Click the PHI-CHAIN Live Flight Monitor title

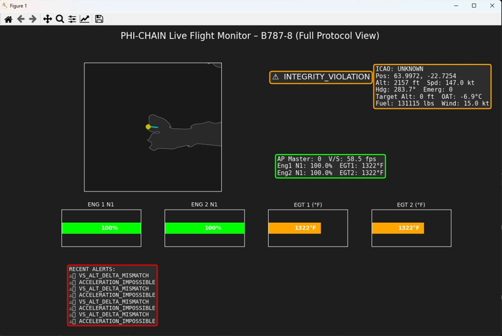click(249, 36)
